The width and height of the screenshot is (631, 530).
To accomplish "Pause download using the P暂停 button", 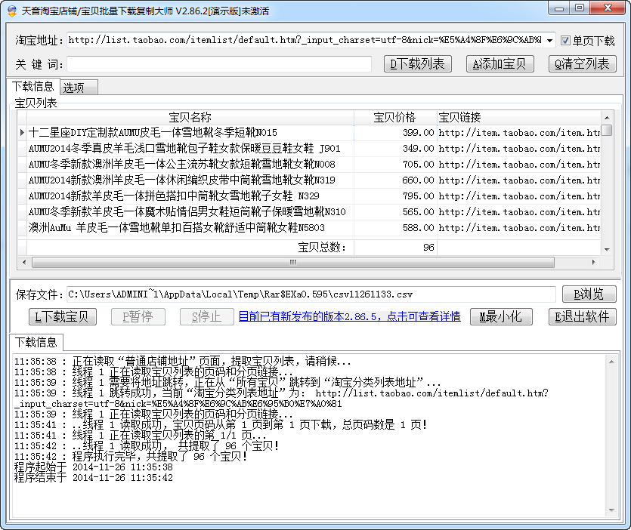I will (x=138, y=317).
